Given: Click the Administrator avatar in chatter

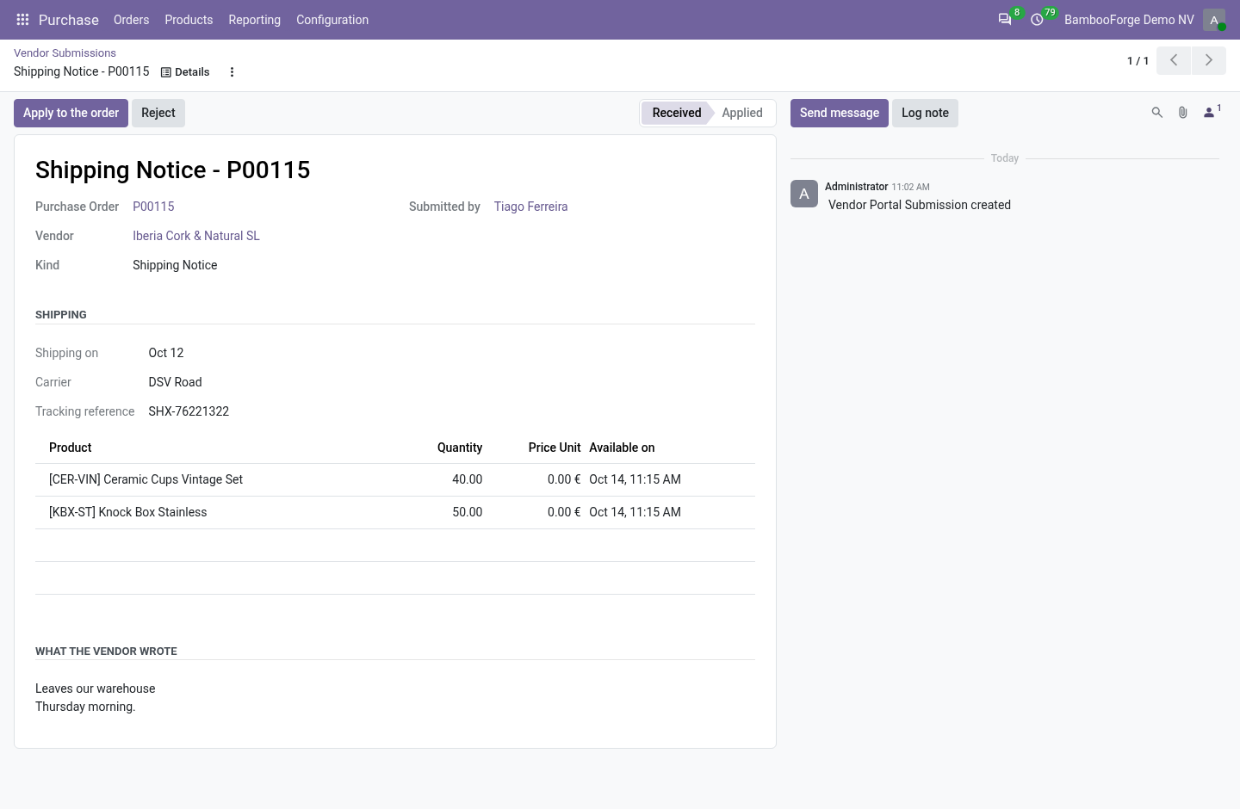Looking at the screenshot, I should [804, 194].
